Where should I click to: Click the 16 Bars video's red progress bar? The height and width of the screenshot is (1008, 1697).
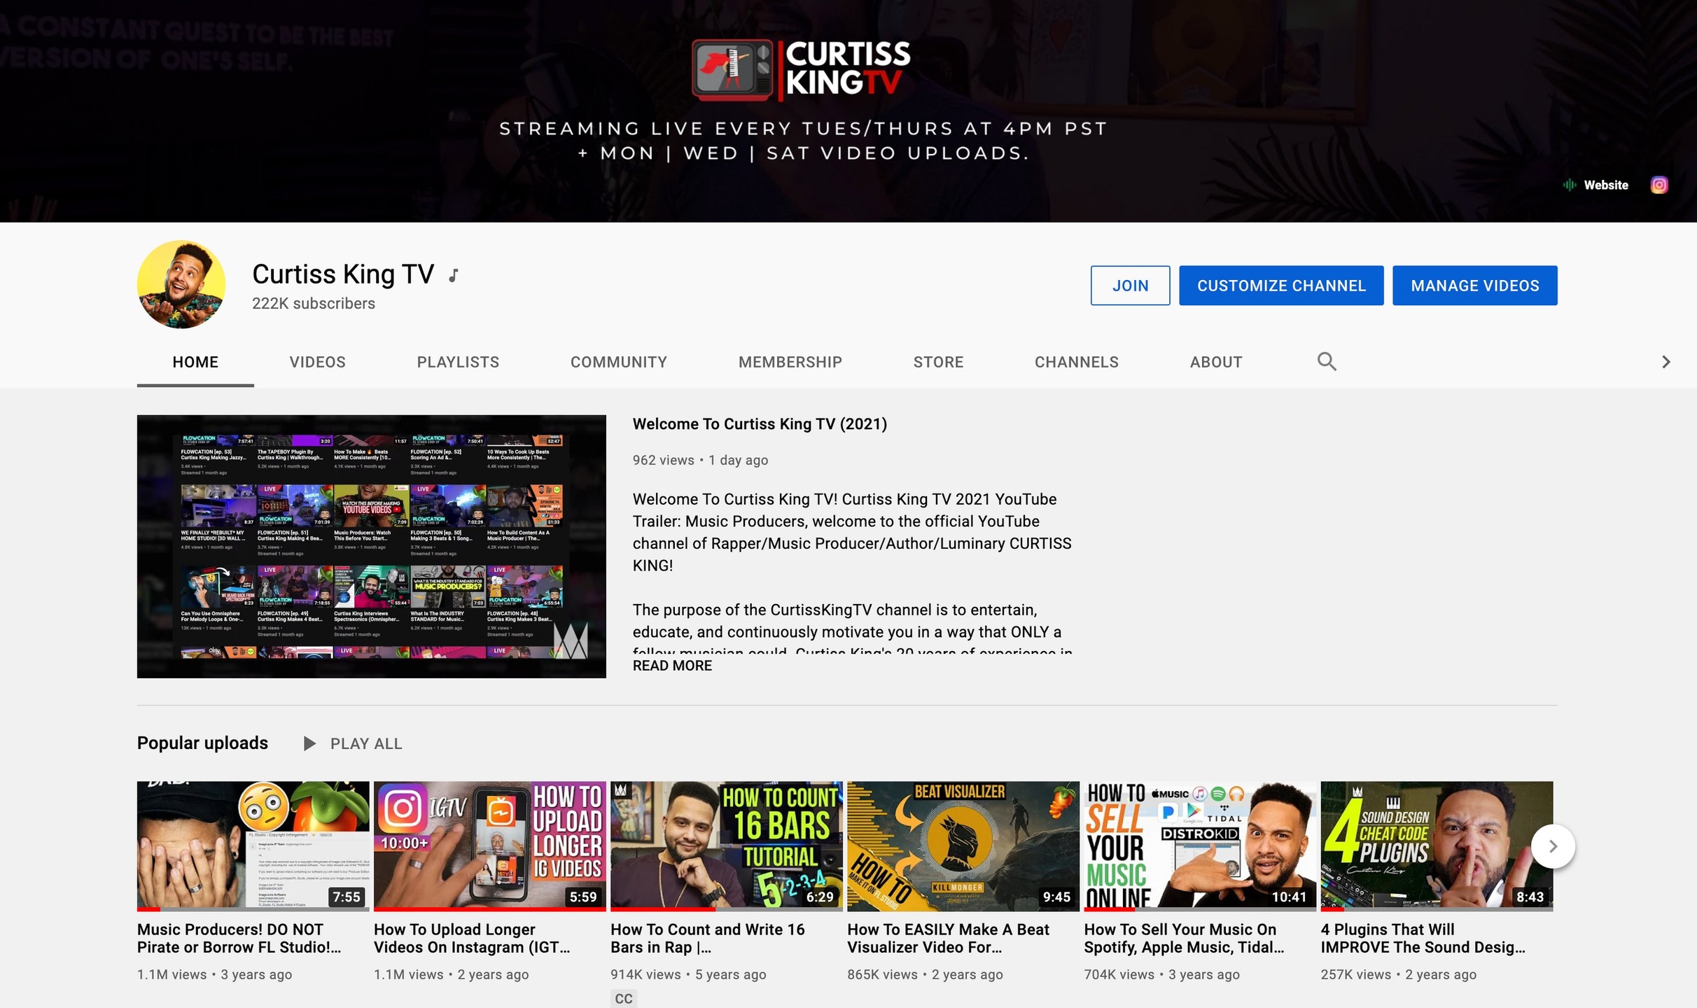pyautogui.click(x=662, y=909)
